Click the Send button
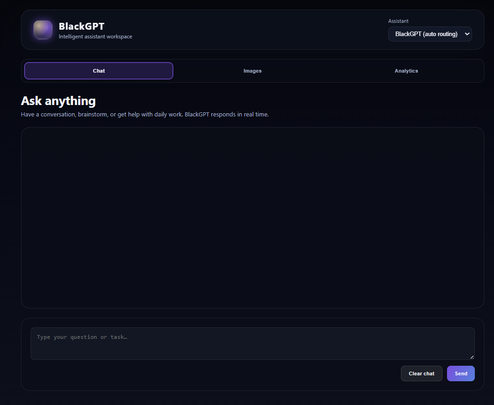The image size is (494, 405). click(461, 373)
